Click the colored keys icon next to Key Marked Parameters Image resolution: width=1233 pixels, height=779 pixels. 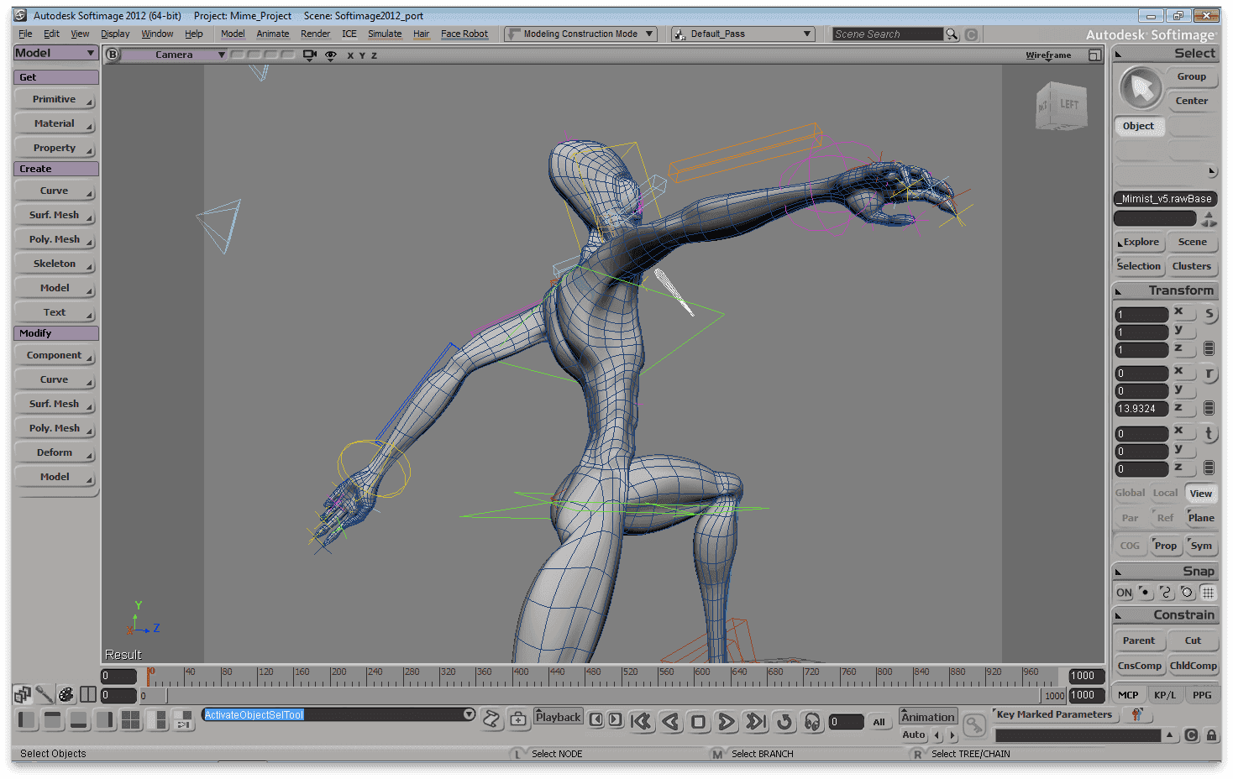click(x=1136, y=715)
